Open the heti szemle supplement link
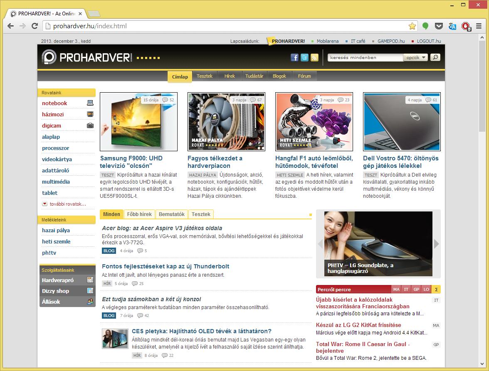Screen dimensions: 489x371 tap(56, 242)
